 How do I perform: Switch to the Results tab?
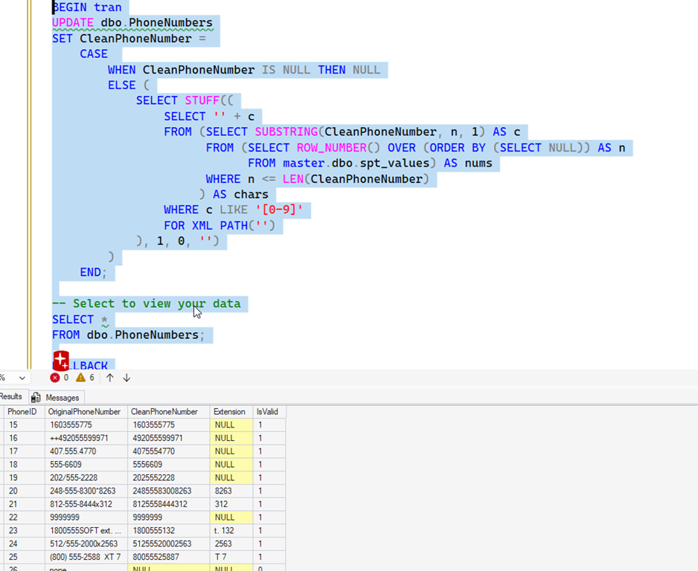[10, 397]
